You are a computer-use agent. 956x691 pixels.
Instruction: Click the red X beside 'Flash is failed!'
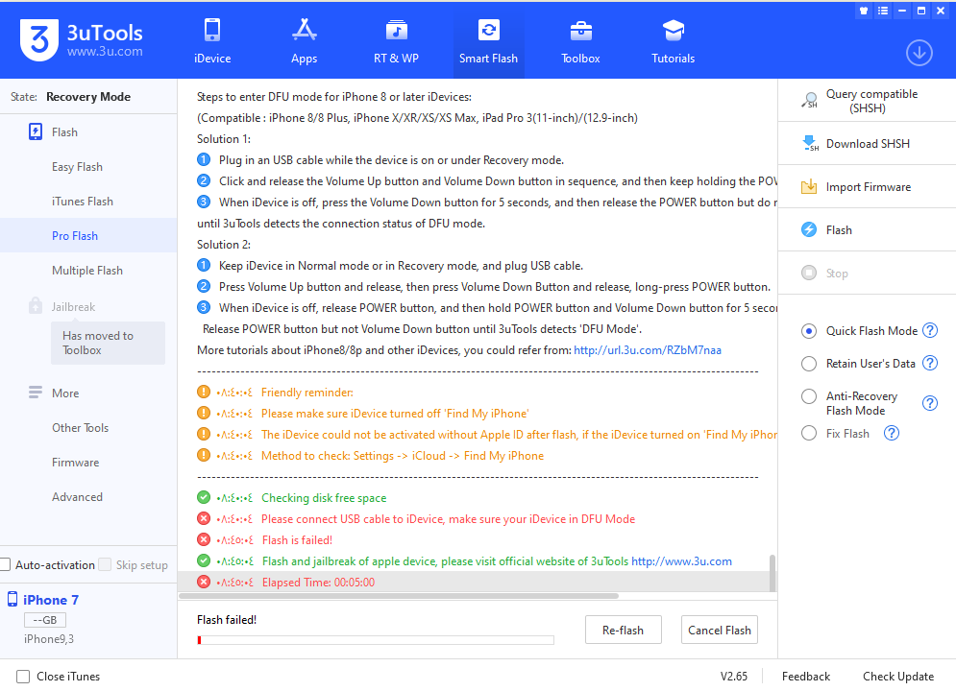tap(204, 539)
